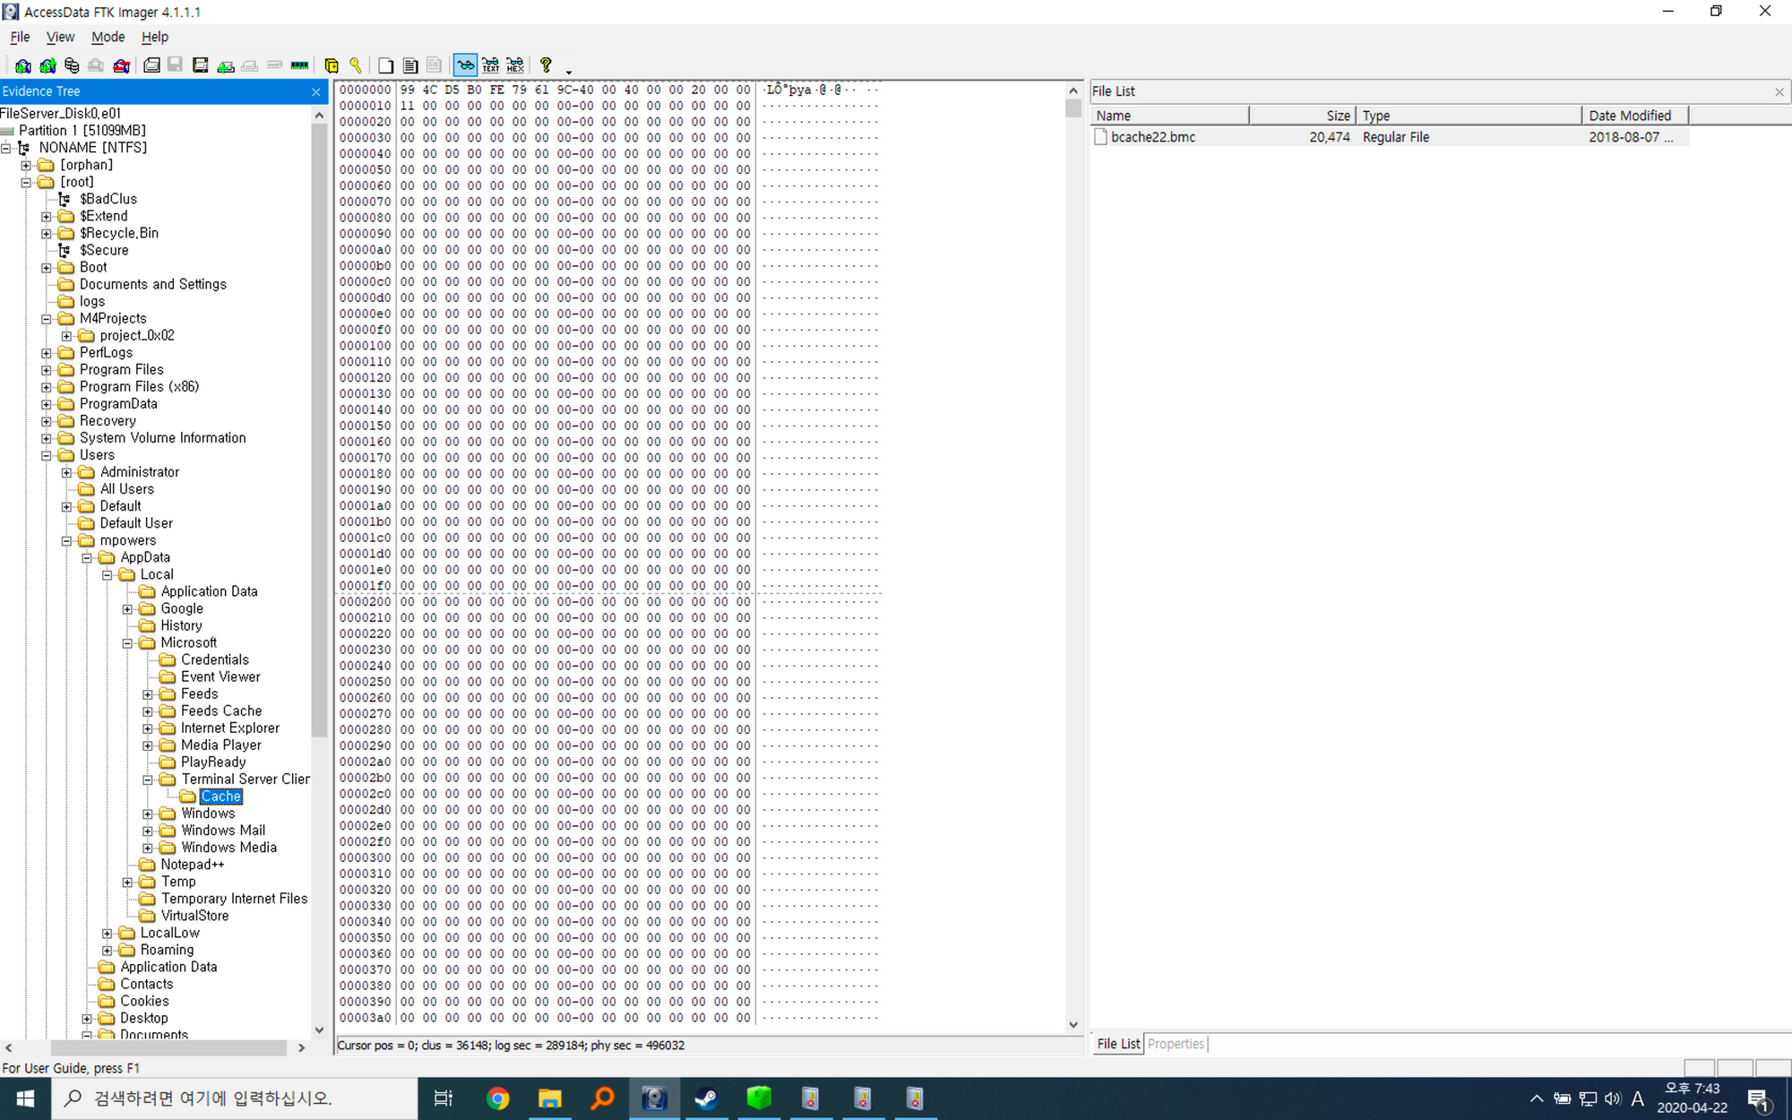The width and height of the screenshot is (1792, 1120).
Task: Click the Evidence Tree horizontal scrollbar thumb
Action: point(168,1047)
